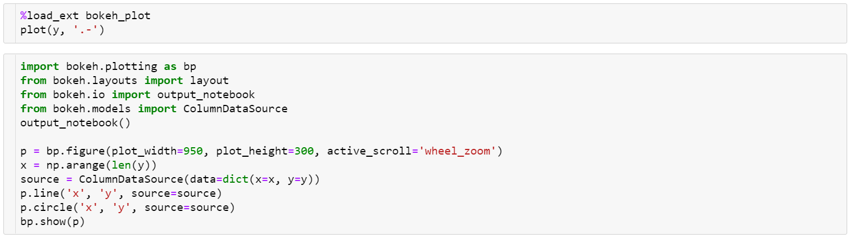Screen dimensions: 850x238
Task: Click the p.line call line
Action: coord(121,193)
